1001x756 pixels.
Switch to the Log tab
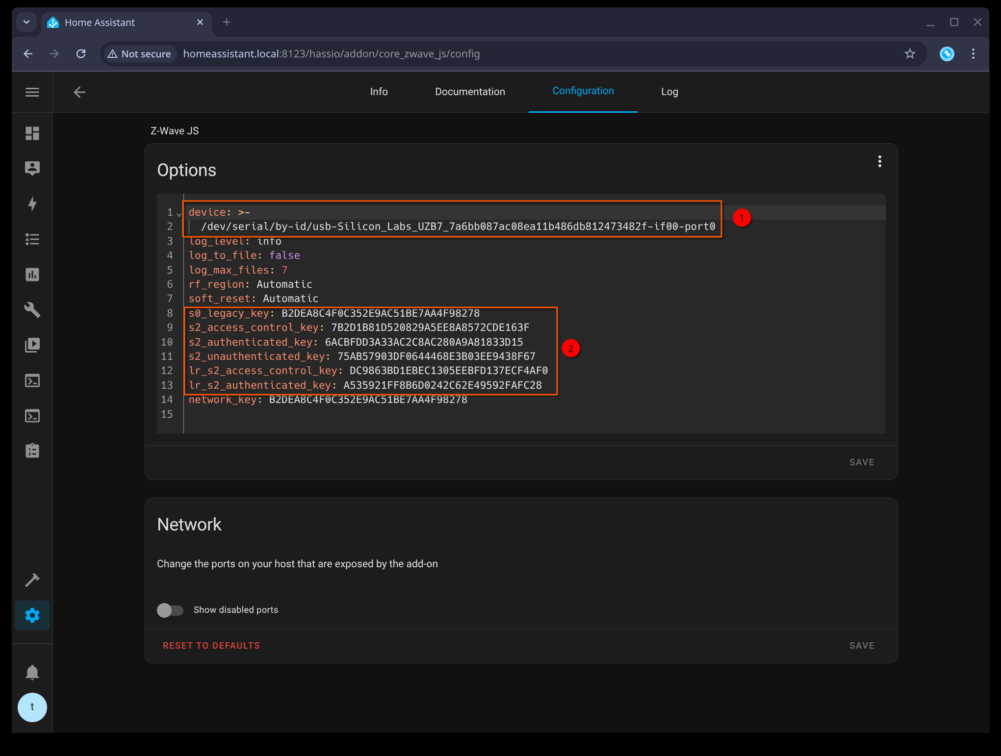click(x=669, y=92)
